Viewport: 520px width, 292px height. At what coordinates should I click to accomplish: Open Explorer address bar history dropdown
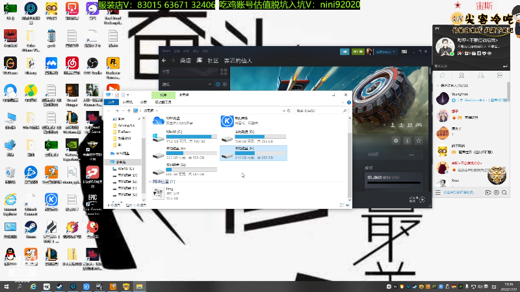coord(284,110)
